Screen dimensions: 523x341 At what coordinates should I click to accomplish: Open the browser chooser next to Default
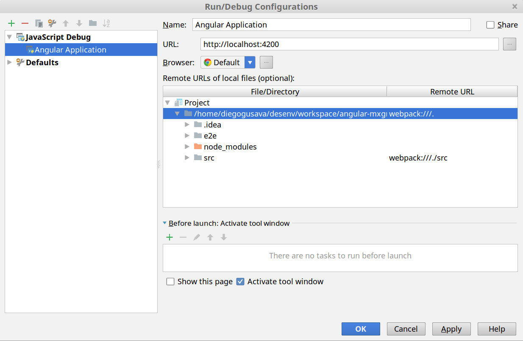coord(266,62)
